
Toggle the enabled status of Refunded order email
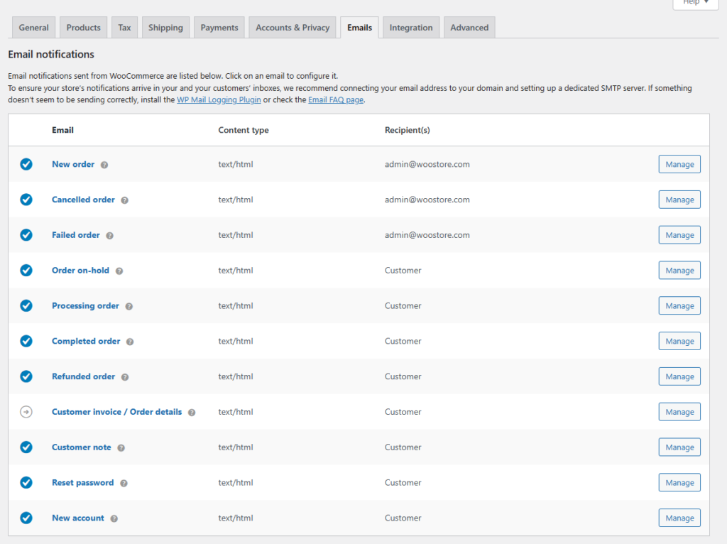pos(26,376)
